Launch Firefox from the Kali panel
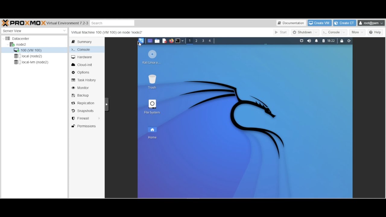Viewport: 386px width, 217px height. (171, 41)
